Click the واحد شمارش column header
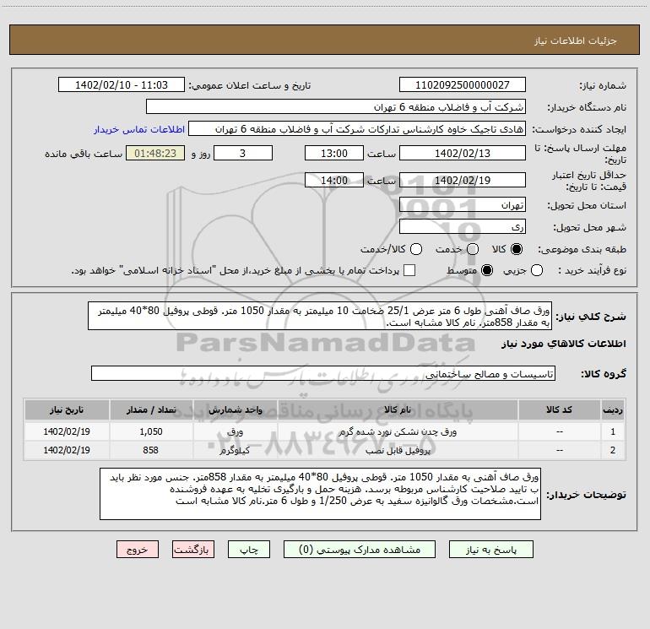 point(235,409)
